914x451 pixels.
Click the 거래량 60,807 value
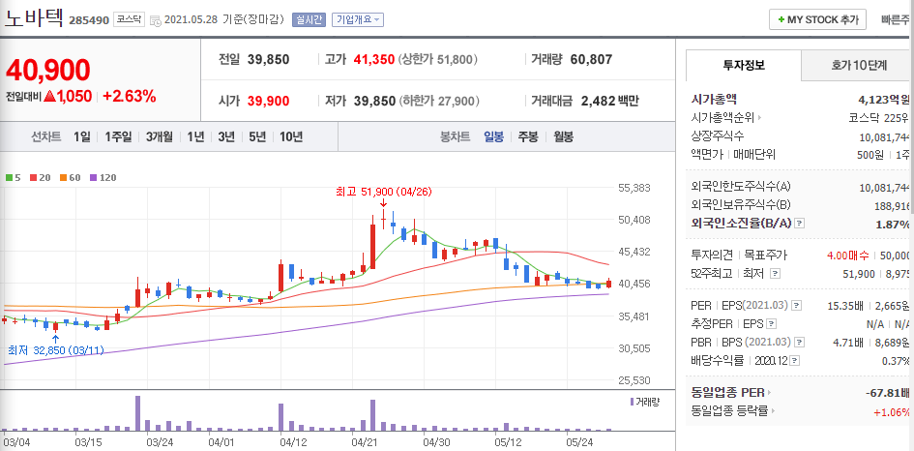592,59
